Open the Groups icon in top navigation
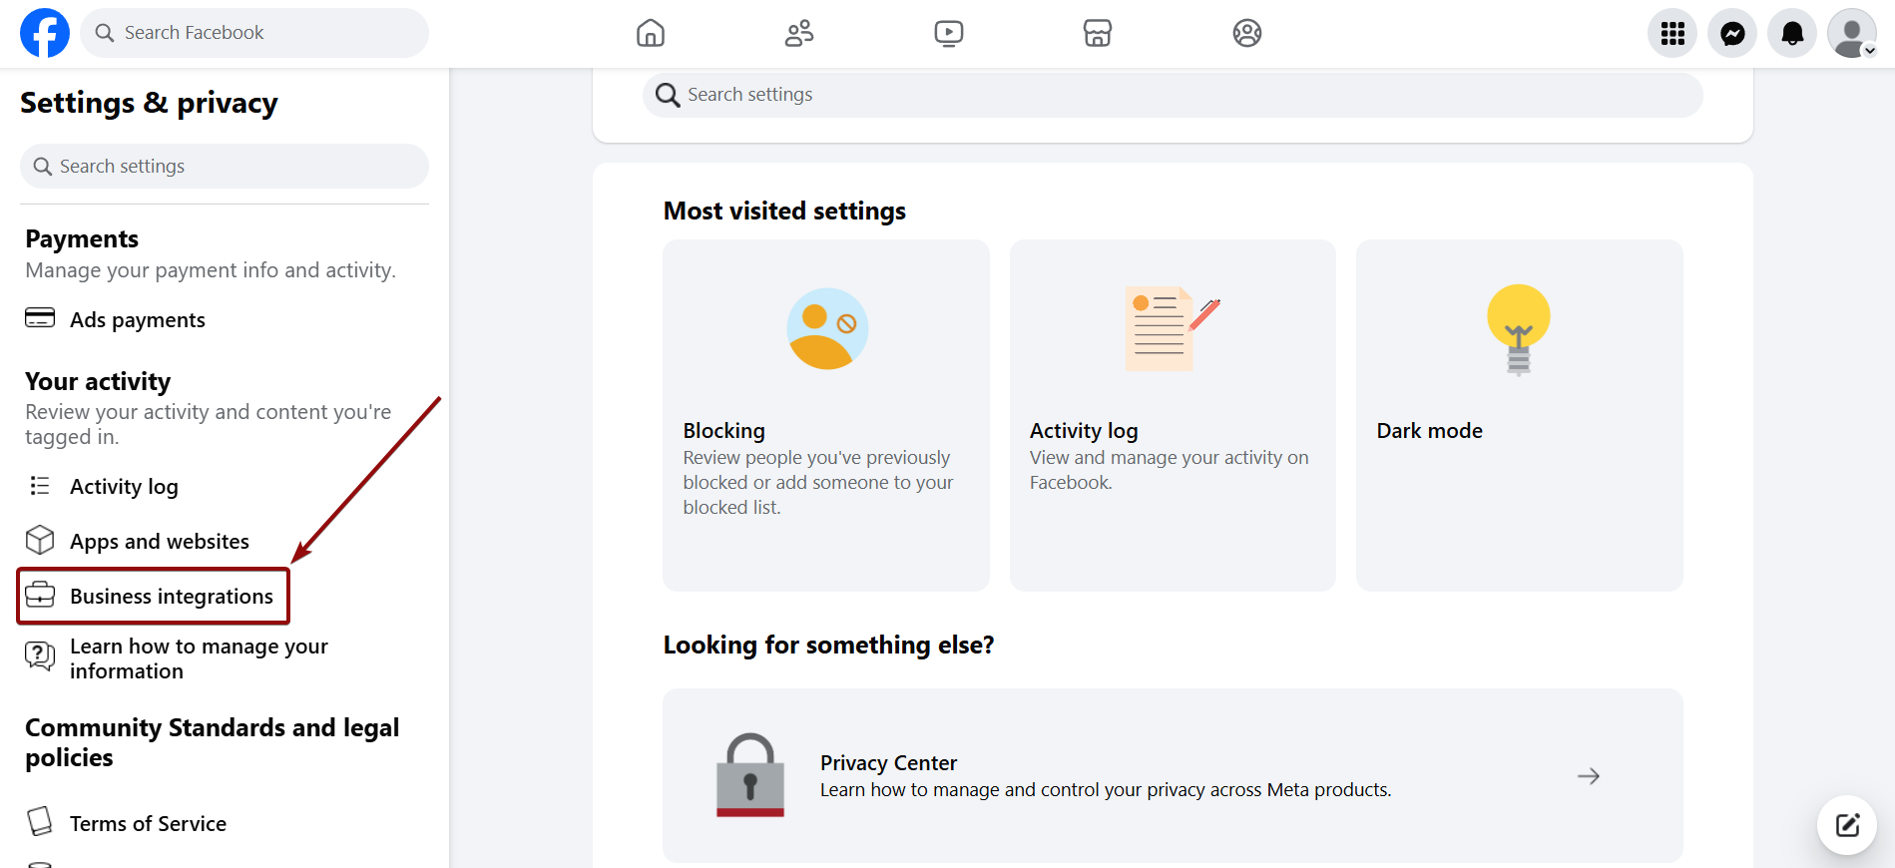 coord(1246,33)
